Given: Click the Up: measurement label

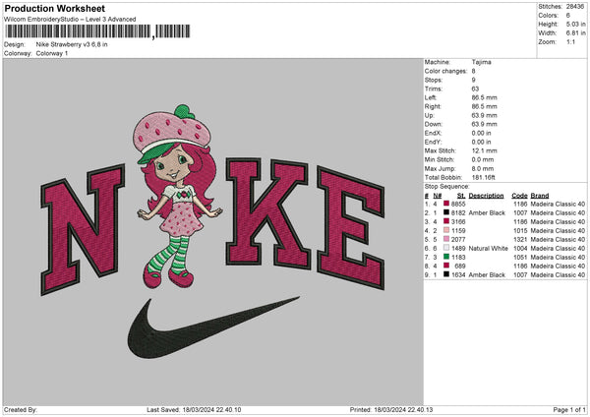Looking at the screenshot, I should pos(430,115).
